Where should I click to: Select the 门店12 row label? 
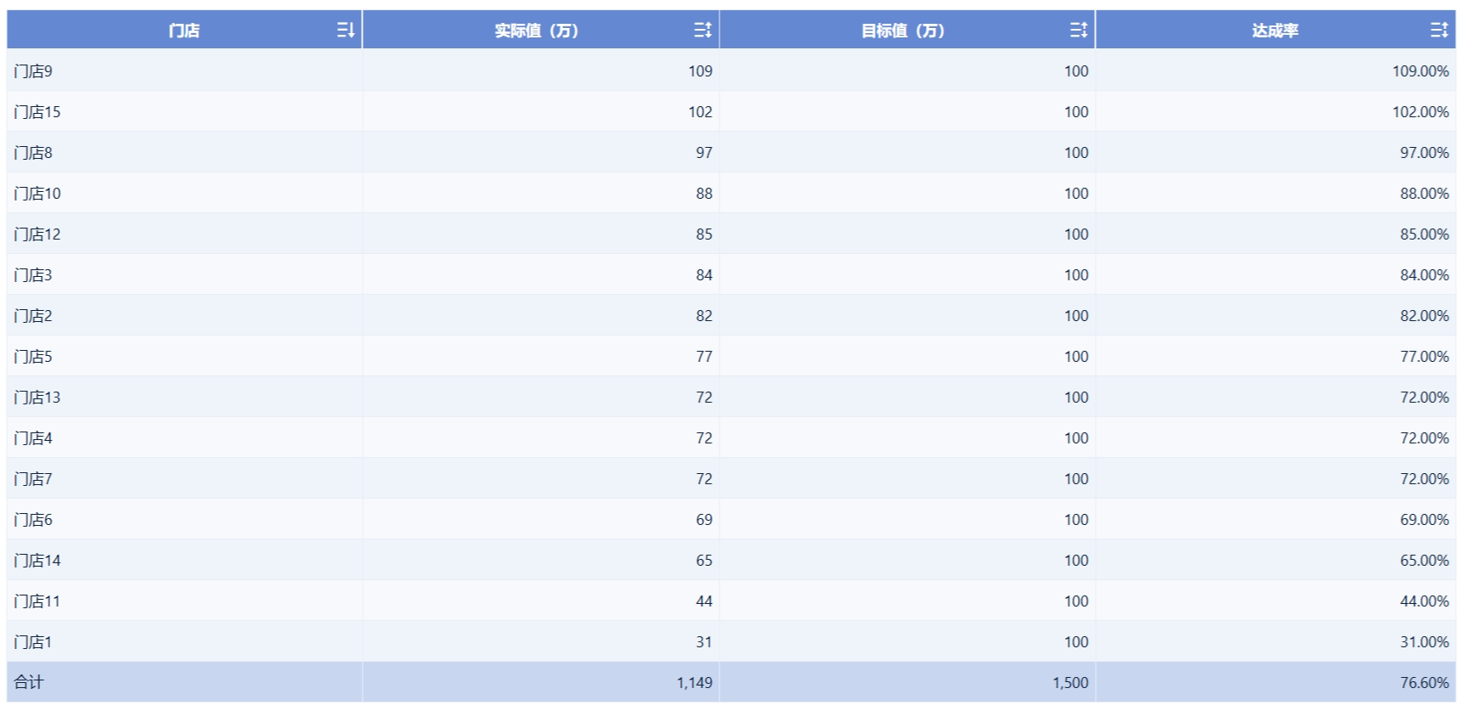pyautogui.click(x=37, y=234)
